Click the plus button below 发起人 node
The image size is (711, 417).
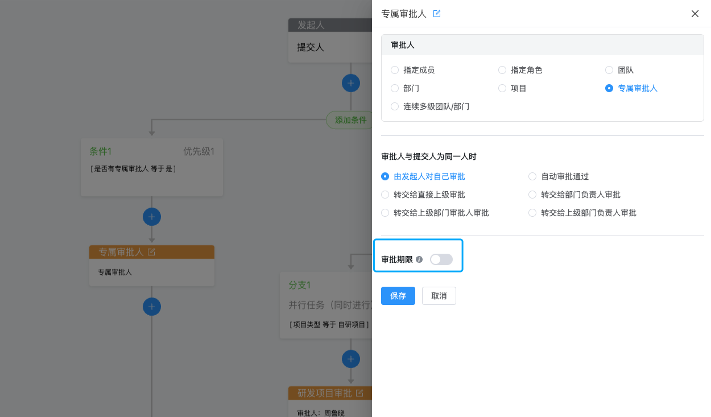click(350, 83)
